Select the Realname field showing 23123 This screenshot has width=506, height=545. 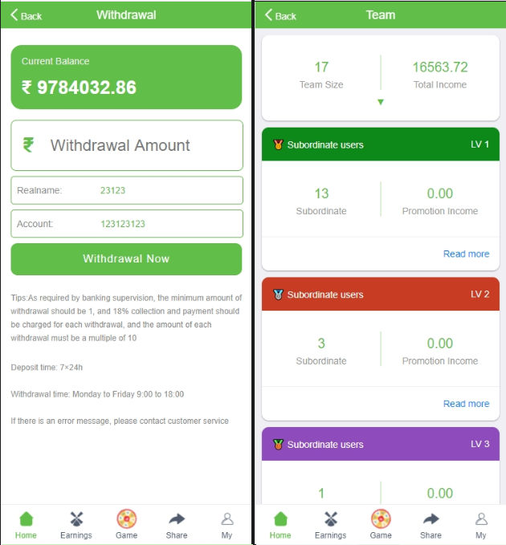(x=127, y=190)
